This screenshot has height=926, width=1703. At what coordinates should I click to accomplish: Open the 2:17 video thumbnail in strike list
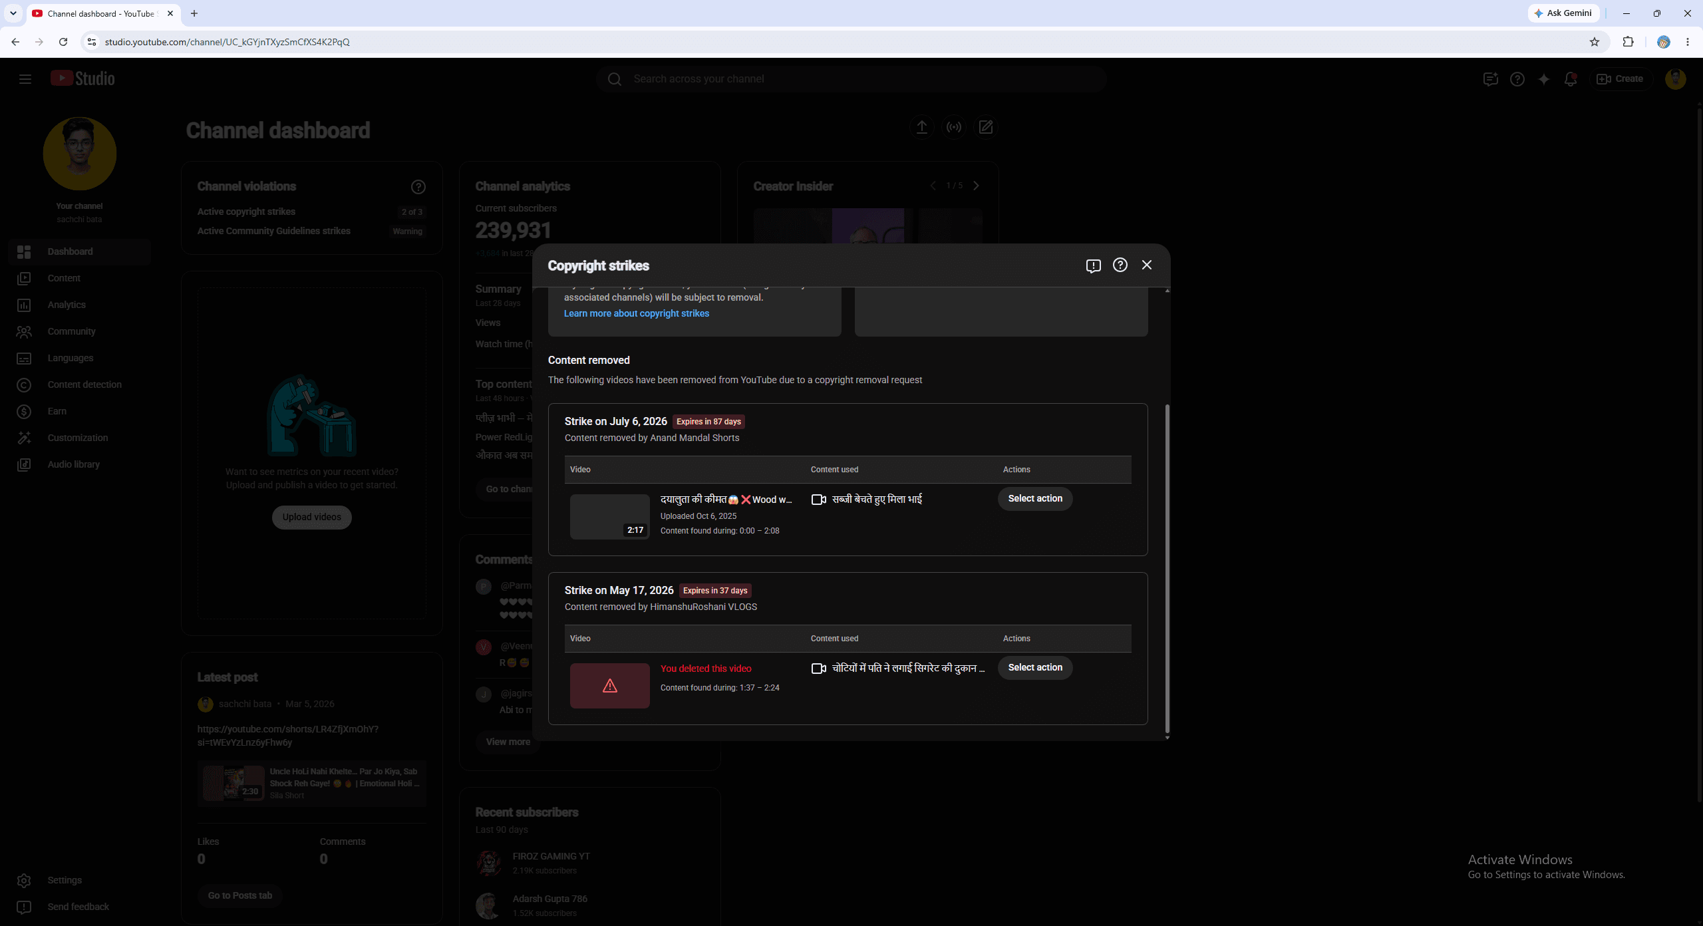click(x=610, y=516)
